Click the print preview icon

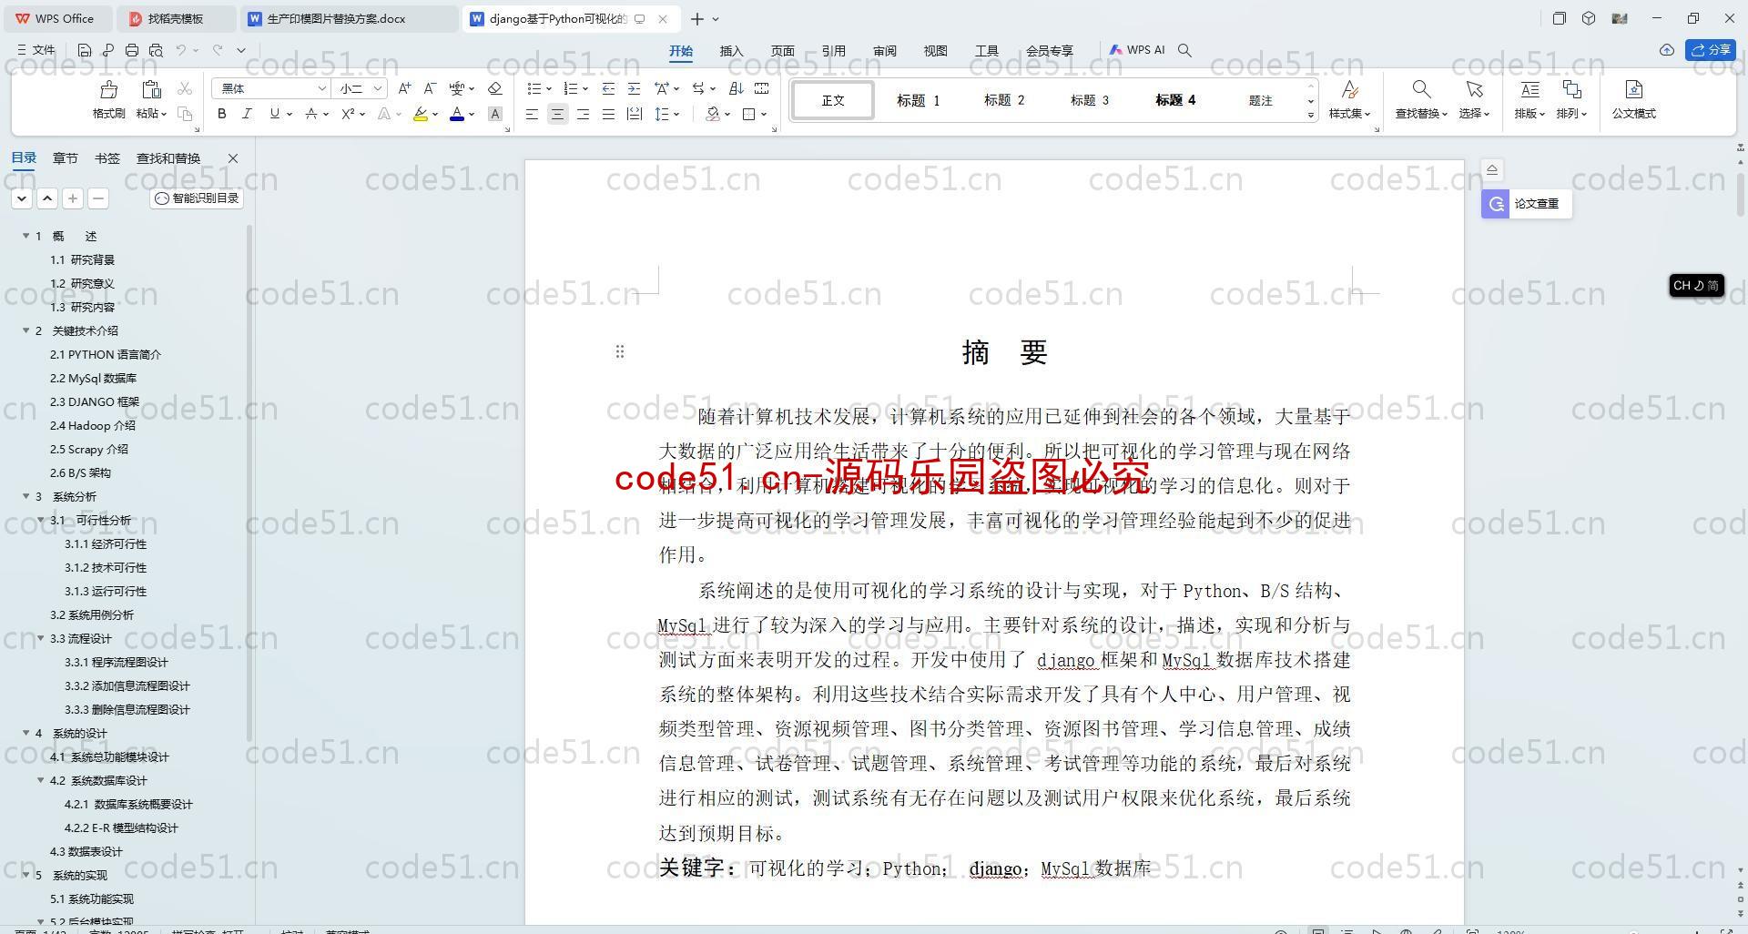click(x=156, y=50)
